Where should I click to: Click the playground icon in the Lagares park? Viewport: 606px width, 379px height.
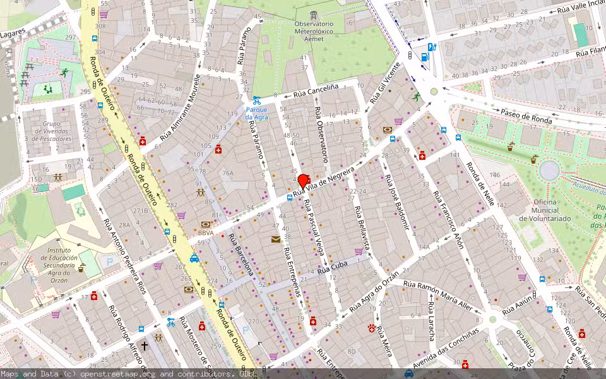pyautogui.click(x=48, y=89)
